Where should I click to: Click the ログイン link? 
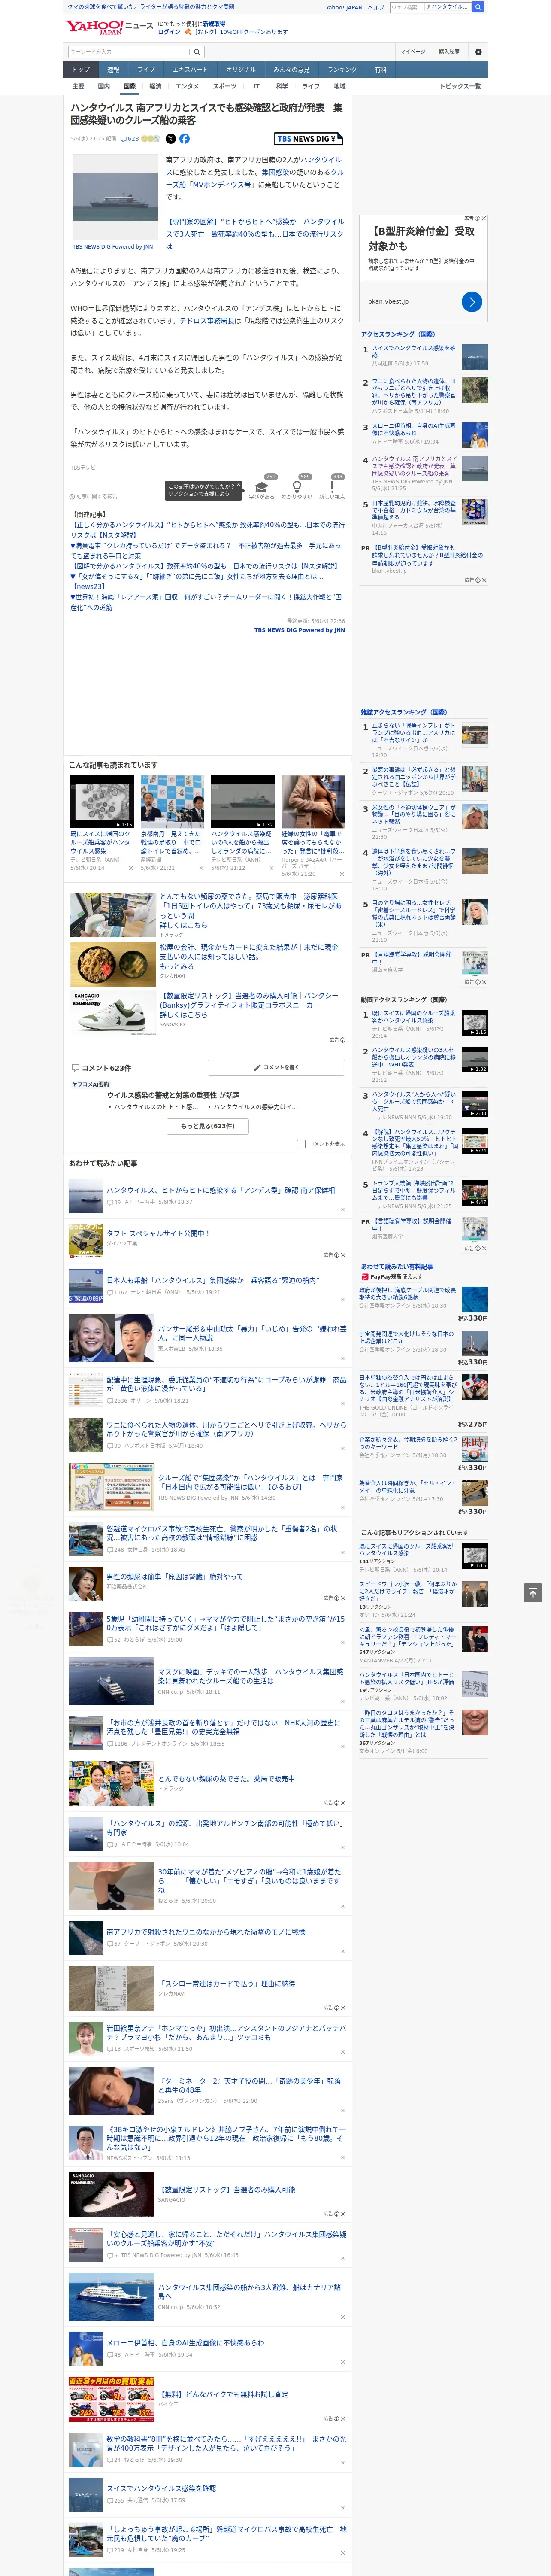tap(169, 32)
